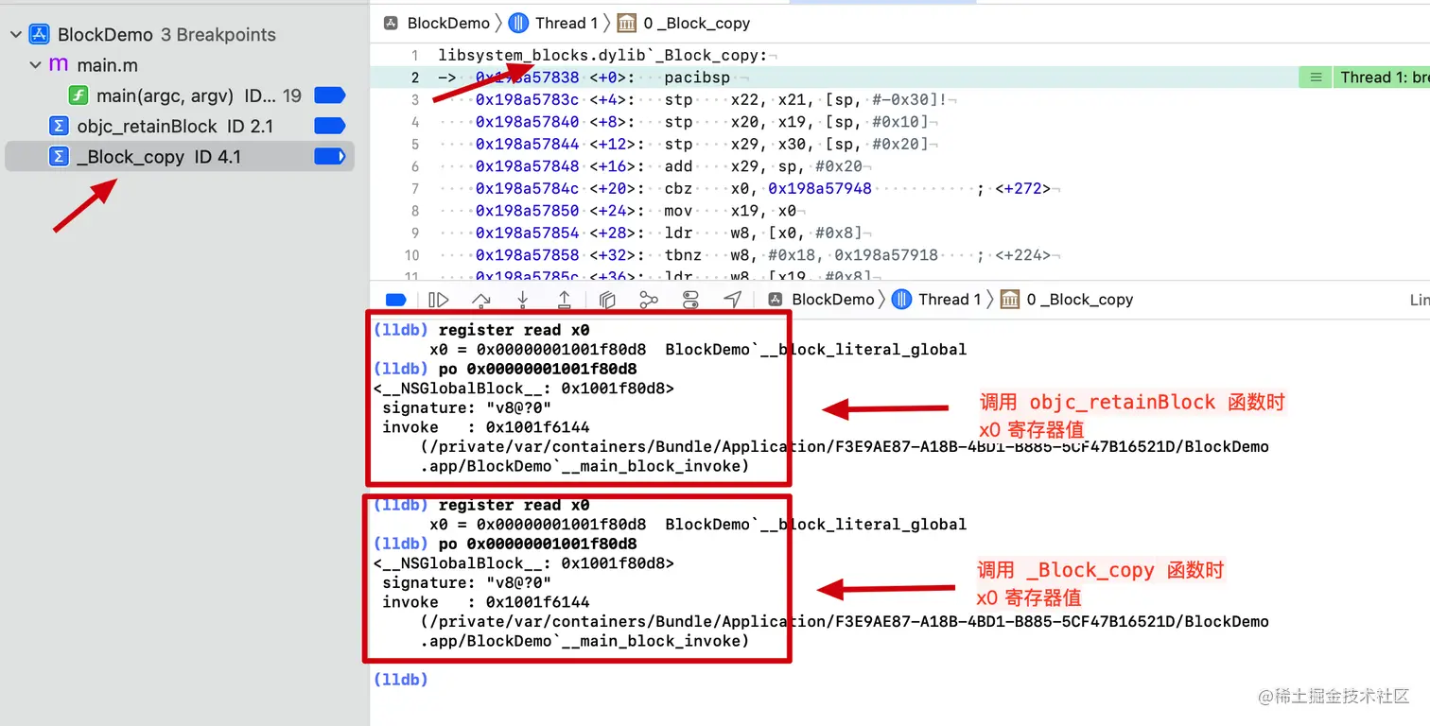Click second 'po 0x00000001001f80d8' command
The image size is (1430, 726).
coord(537,544)
